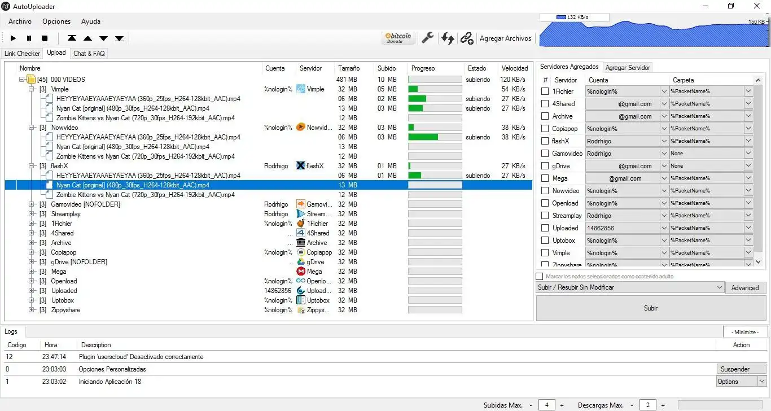Open the Agregar Servidor tab
Viewport: 771px width, 411px height.
628,68
